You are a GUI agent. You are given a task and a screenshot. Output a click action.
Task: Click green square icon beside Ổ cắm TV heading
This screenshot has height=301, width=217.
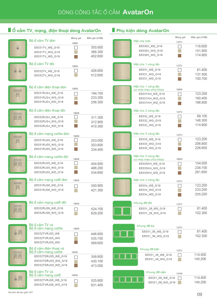pyautogui.click(x=9, y=30)
